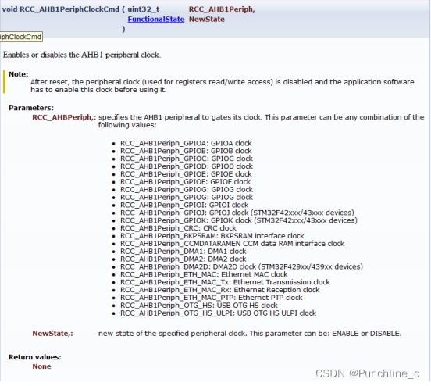
Task: Select the uint32_t parameter type text
Action: (143, 9)
